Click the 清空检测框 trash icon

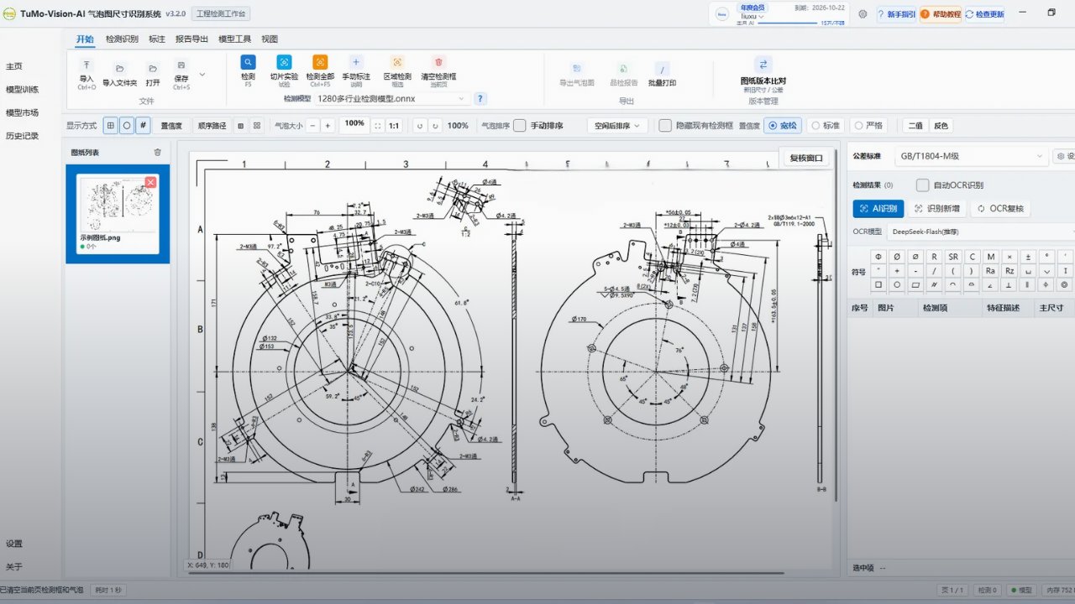[x=438, y=62]
